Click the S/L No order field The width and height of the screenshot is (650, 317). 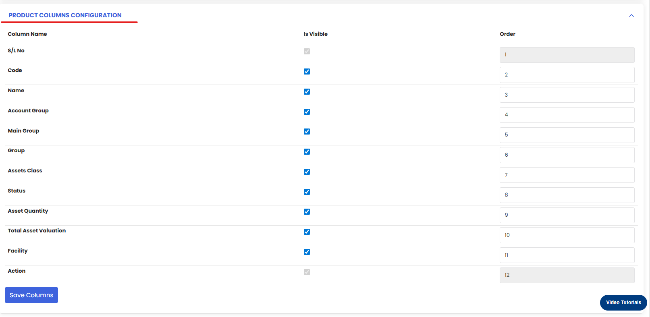[567, 55]
